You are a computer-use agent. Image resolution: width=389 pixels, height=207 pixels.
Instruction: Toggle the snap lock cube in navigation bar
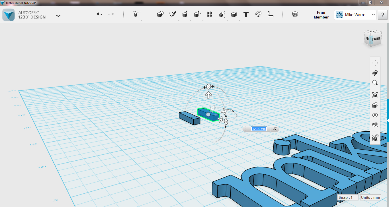point(375,138)
